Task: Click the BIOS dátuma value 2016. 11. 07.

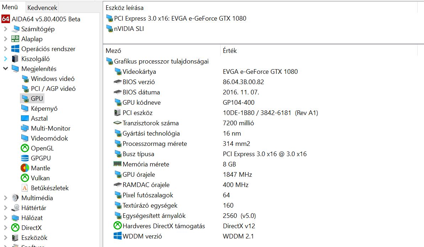Action: point(241,92)
